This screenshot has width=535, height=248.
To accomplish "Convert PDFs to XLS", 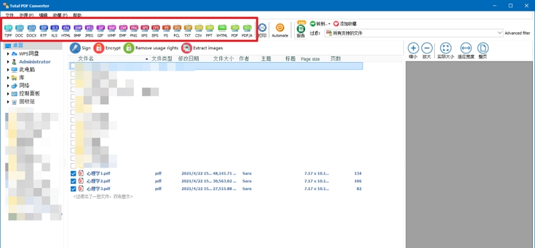I will [55, 30].
